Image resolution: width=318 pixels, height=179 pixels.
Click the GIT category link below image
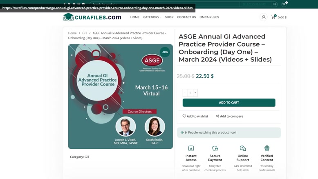[87, 157]
